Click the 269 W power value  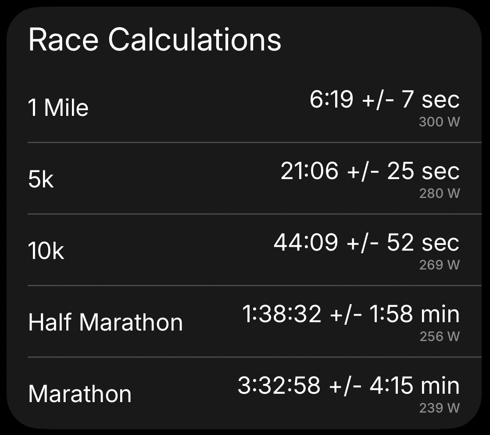pyautogui.click(x=439, y=265)
